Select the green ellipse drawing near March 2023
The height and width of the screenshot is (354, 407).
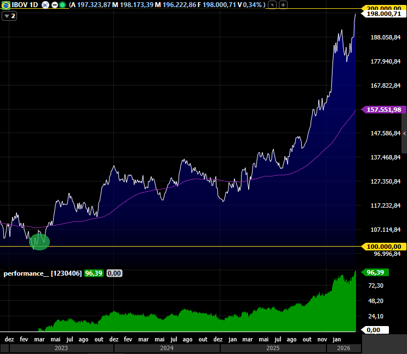coord(39,242)
